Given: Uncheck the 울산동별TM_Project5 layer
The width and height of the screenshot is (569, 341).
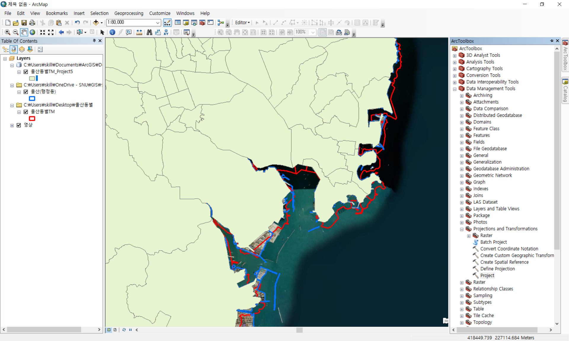Looking at the screenshot, I should click(26, 71).
